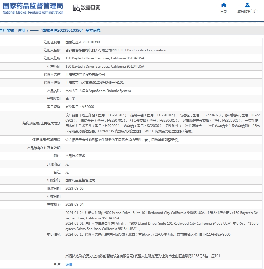The image size is (264, 269).
Task: Click the 产品储存条件及有效期 label
Action: pyautogui.click(x=44, y=148)
